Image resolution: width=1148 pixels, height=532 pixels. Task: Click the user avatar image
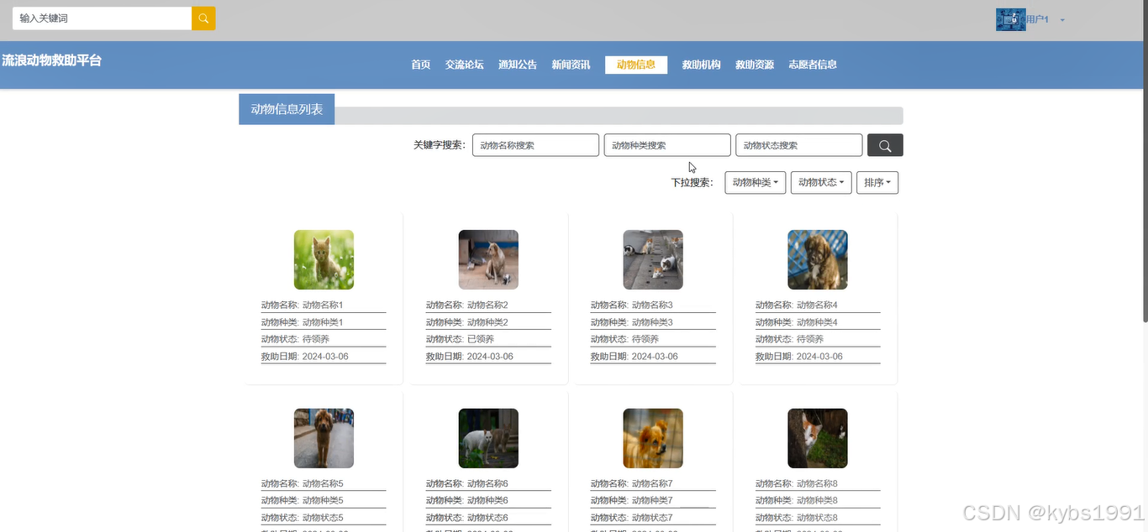[x=1010, y=19]
